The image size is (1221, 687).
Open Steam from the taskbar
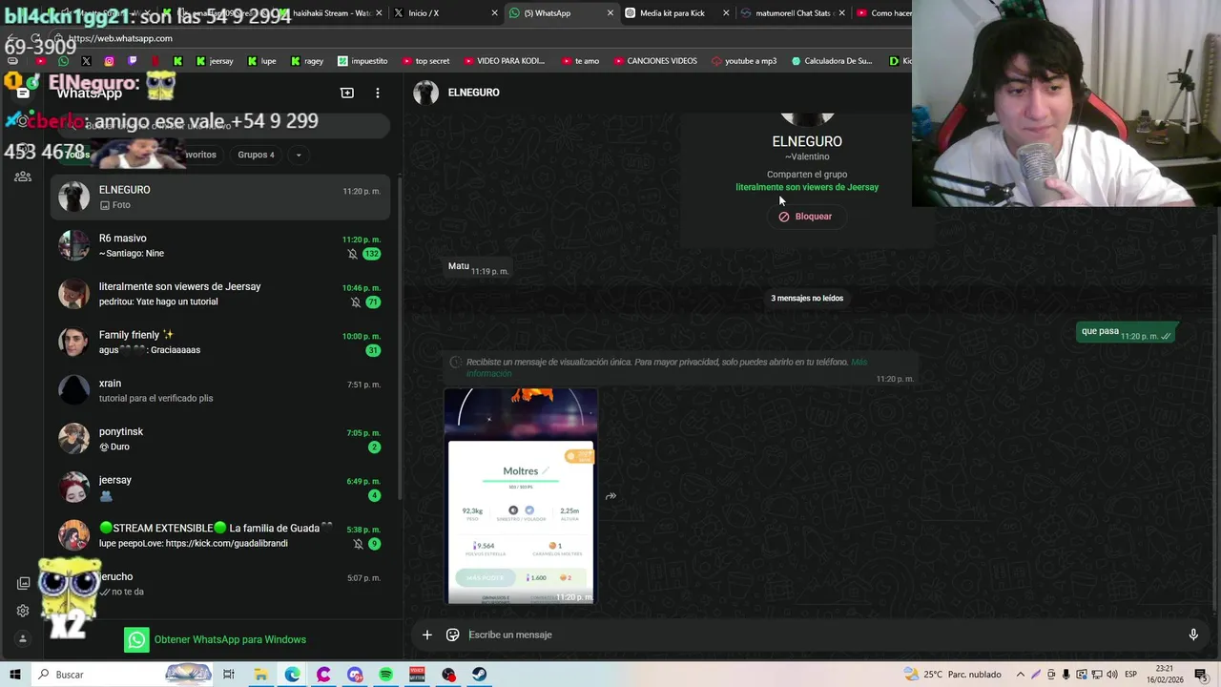479,675
